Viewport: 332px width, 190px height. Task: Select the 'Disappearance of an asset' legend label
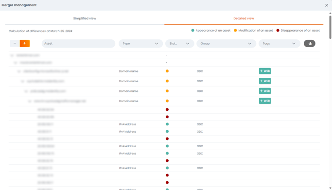click(x=300, y=31)
